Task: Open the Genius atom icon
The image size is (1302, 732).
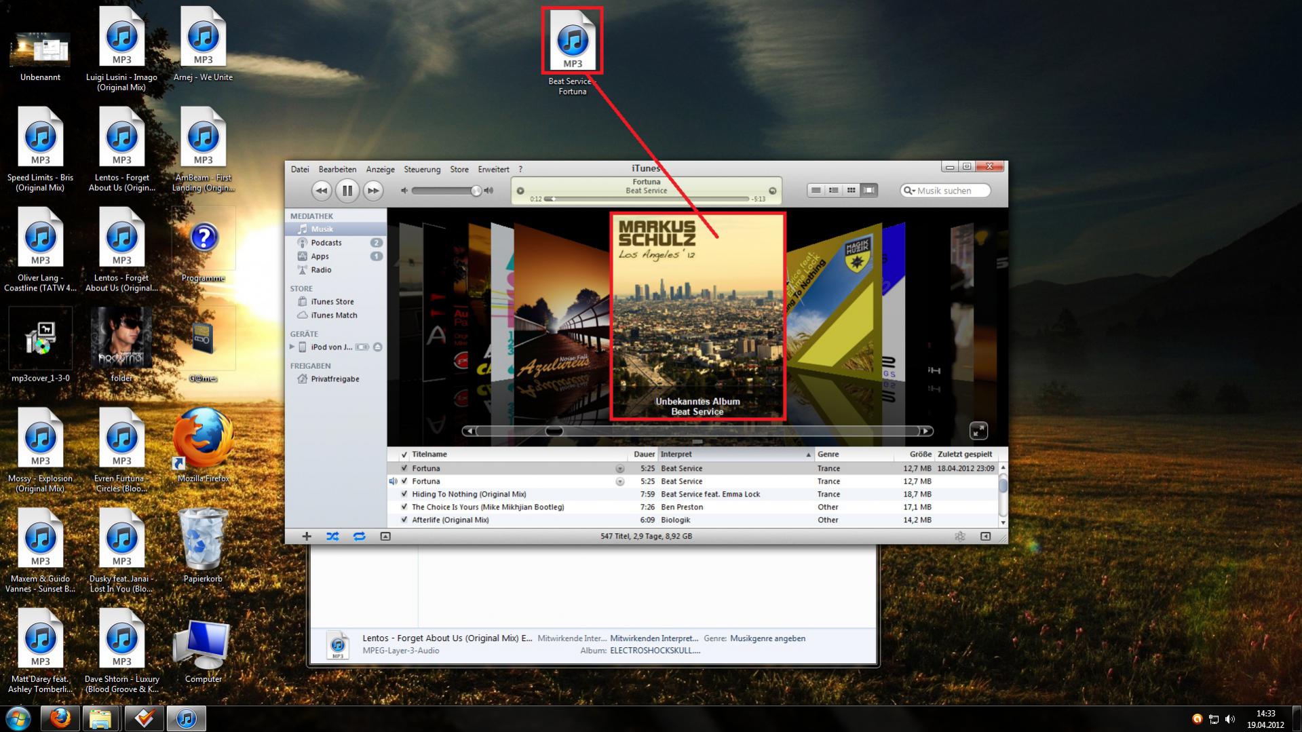Action: point(960,536)
